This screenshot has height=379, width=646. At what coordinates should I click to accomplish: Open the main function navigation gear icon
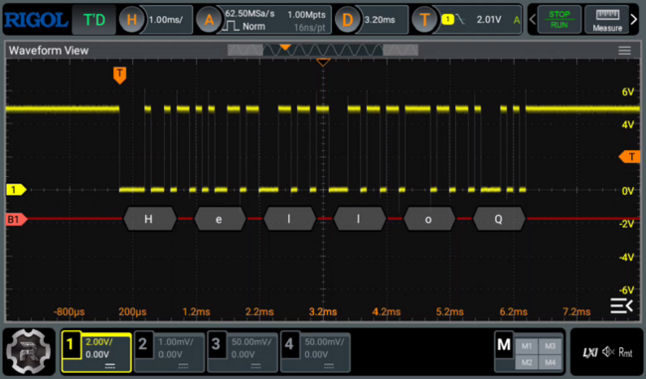point(29,352)
